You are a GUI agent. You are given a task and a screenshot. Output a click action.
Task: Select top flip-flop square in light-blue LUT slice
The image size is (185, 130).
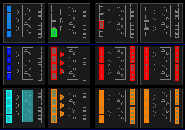40,6
